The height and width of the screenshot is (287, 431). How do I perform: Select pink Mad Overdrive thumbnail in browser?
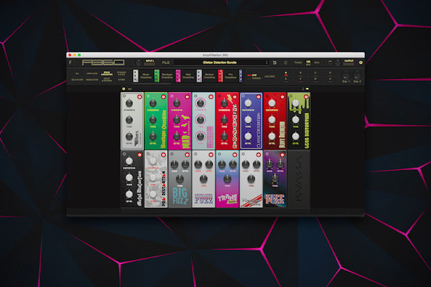[x=178, y=76]
